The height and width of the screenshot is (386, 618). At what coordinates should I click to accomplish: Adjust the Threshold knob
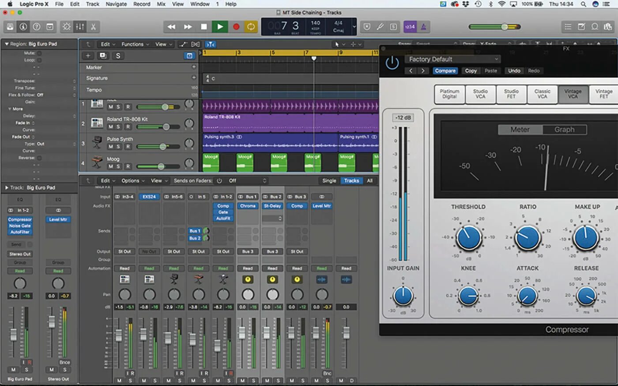pyautogui.click(x=469, y=237)
